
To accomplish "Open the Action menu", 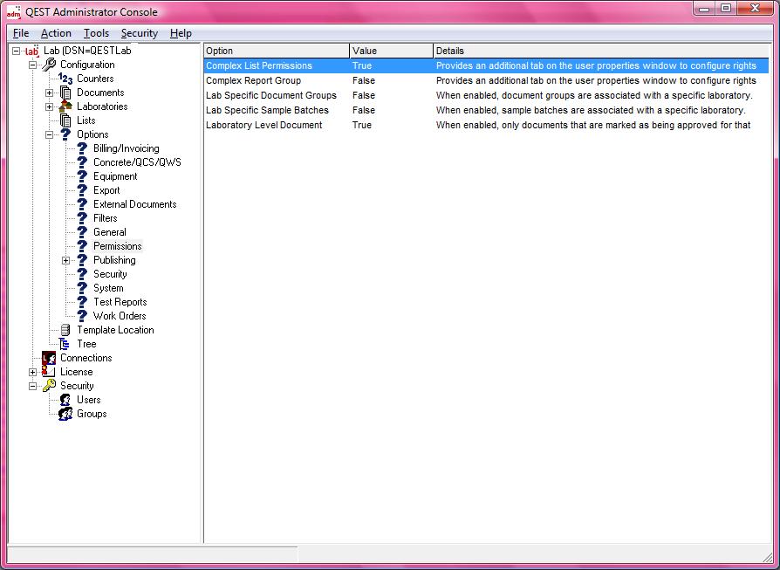I will 56,33.
